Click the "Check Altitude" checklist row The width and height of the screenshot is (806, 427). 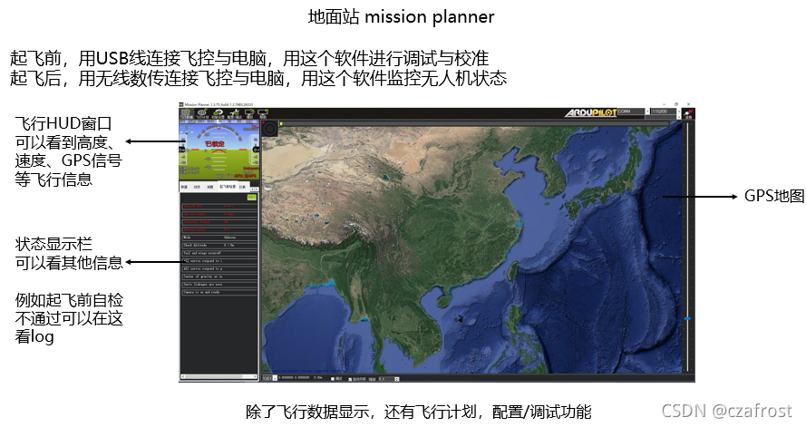pyautogui.click(x=219, y=245)
